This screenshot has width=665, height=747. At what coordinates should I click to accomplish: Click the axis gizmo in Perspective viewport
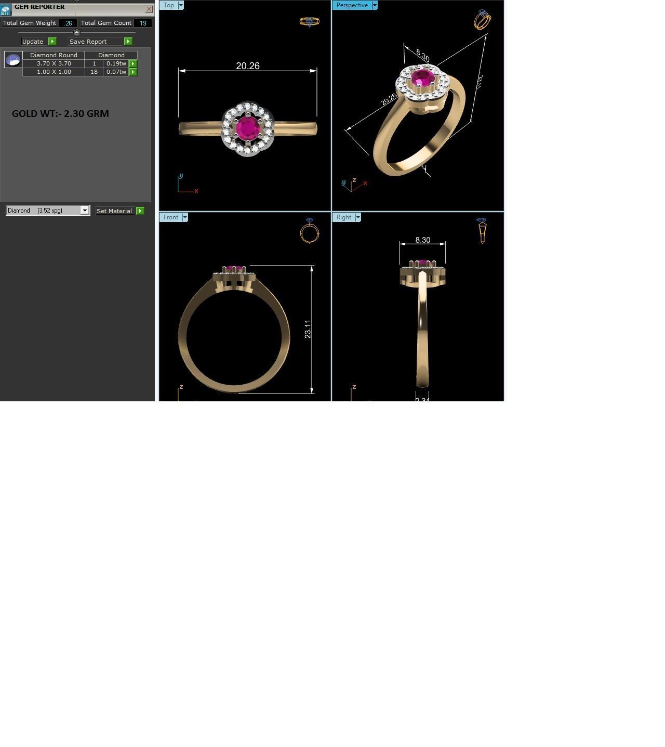[354, 185]
